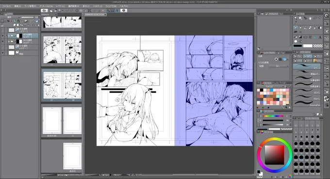Click the Open file icon in command bar
The height and width of the screenshot is (179, 330).
click(x=55, y=11)
